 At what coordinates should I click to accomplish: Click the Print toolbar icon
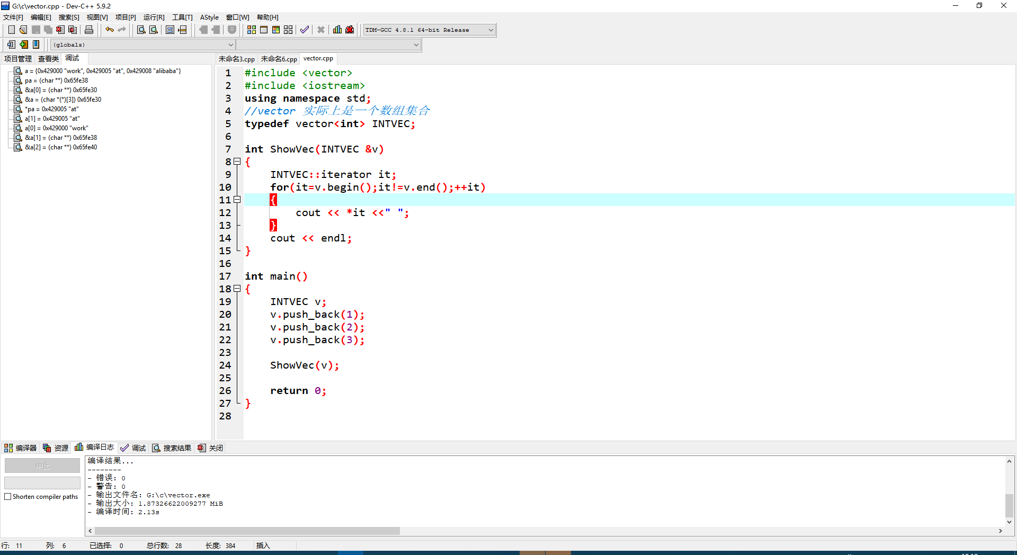(89, 30)
